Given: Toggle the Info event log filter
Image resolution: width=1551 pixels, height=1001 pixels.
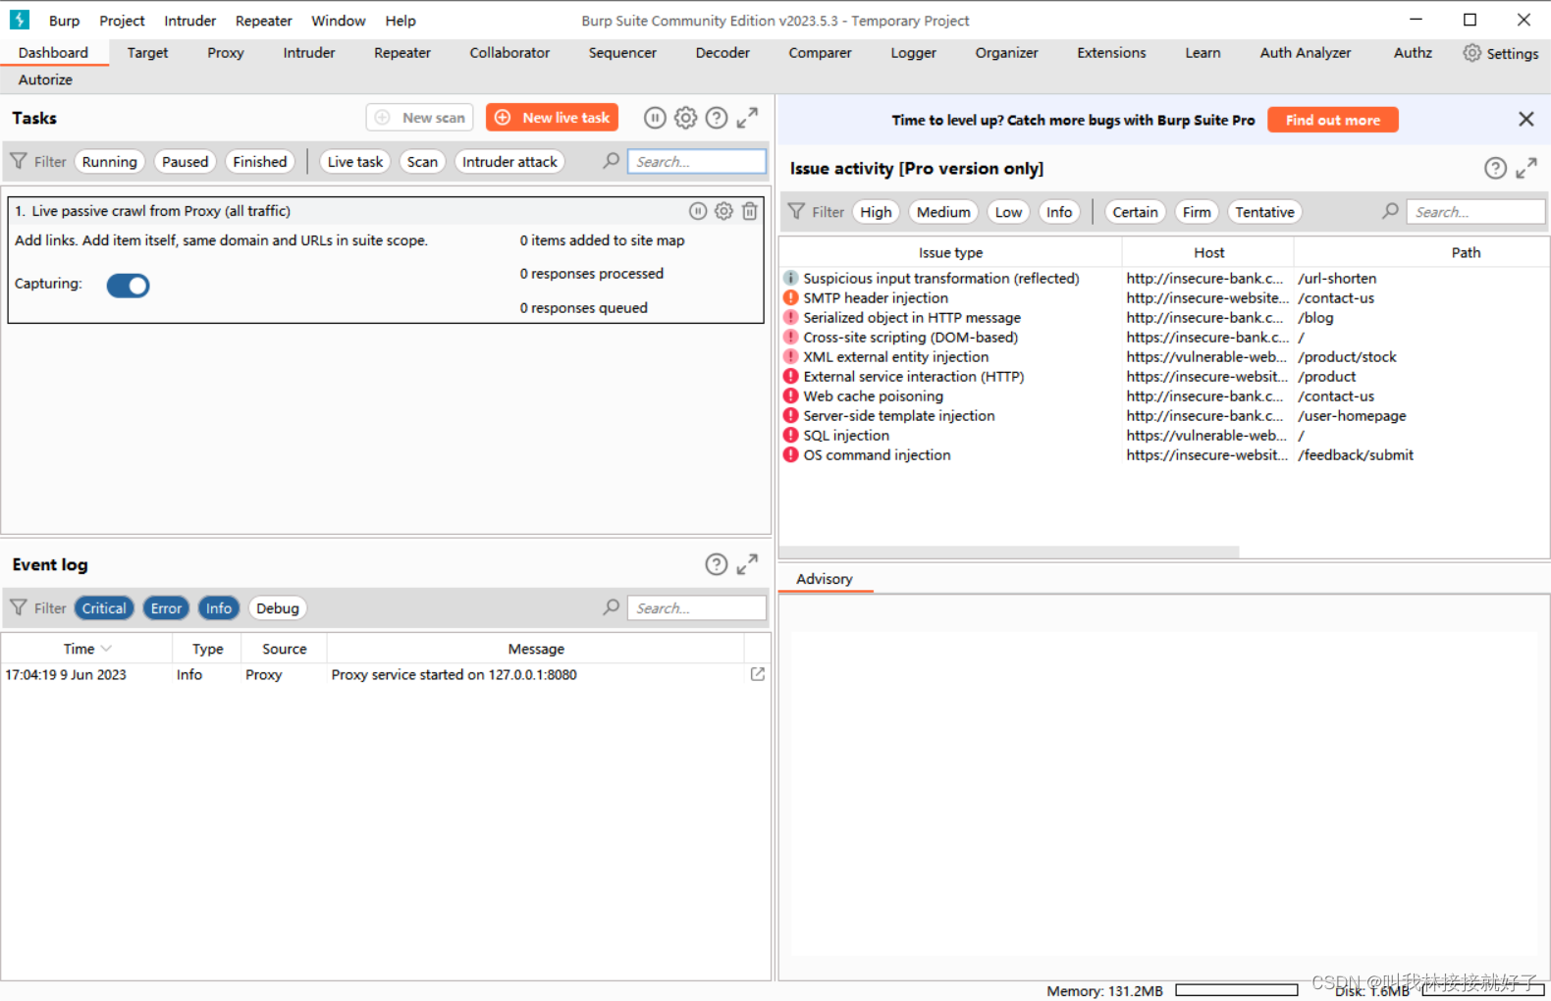Looking at the screenshot, I should (x=219, y=608).
